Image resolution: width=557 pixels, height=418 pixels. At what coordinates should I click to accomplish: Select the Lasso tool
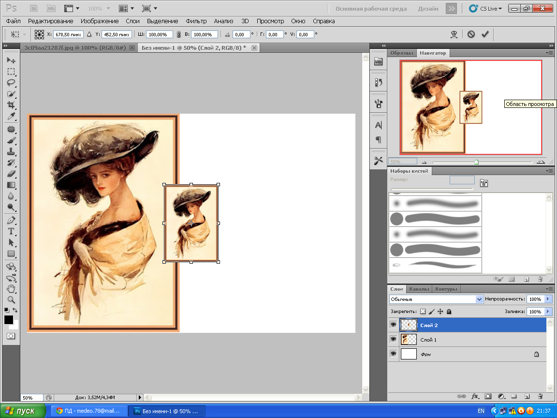11,82
